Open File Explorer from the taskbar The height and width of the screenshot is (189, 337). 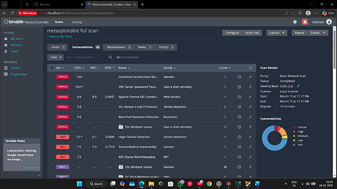(151, 184)
